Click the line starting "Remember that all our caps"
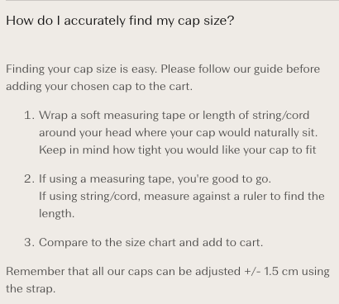This screenshot has height=304, width=339. coord(168,272)
